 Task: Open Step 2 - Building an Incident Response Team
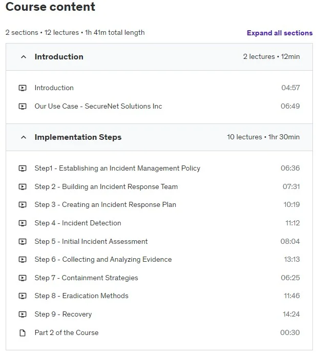point(106,186)
